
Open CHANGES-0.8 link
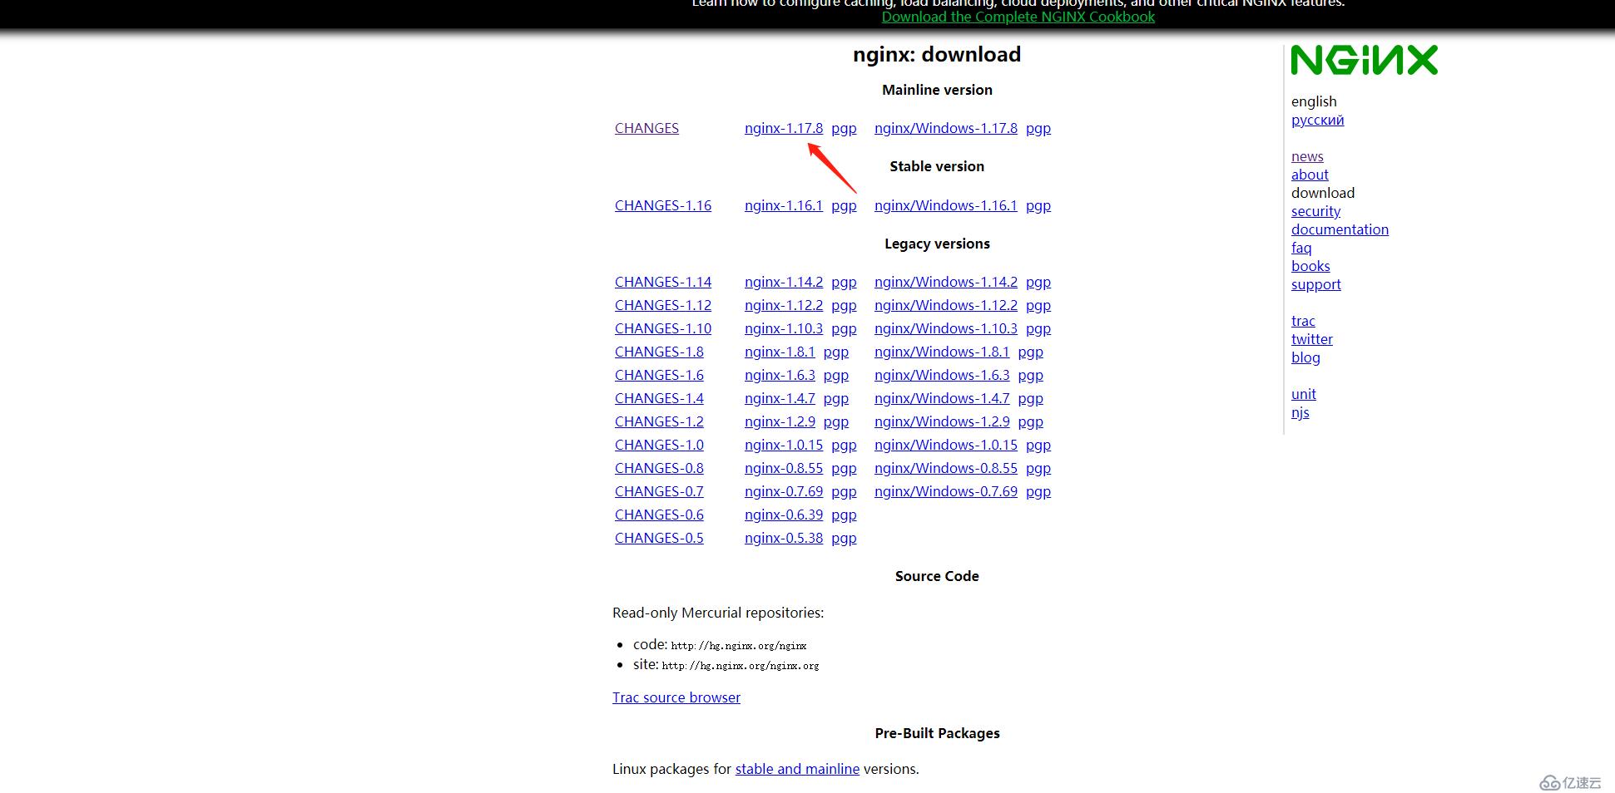click(x=659, y=468)
